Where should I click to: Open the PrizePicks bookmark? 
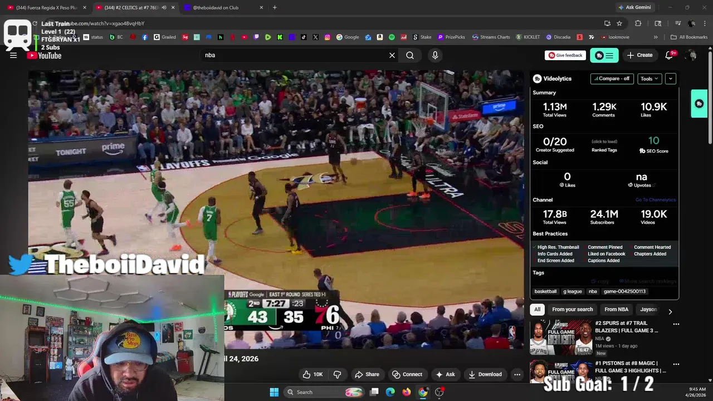(451, 37)
